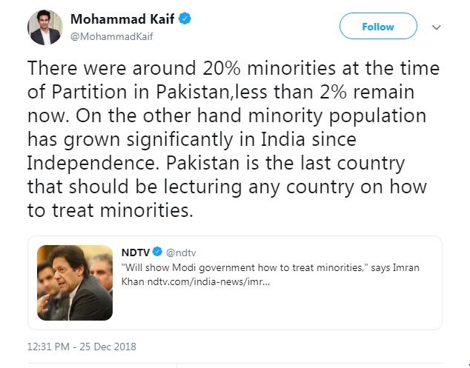470x368 pixels.
Task: Open the tweet timestamp 12:31 PM
Action: (48, 347)
